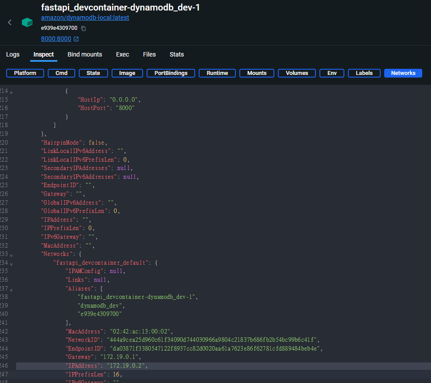
Task: Click the "GlobalIPv6Address" line
Action: 79,202
